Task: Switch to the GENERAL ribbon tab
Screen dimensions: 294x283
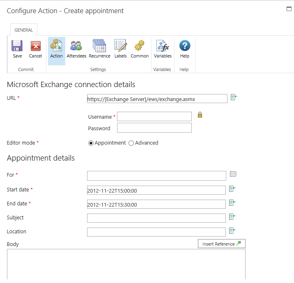Action: coord(23,30)
